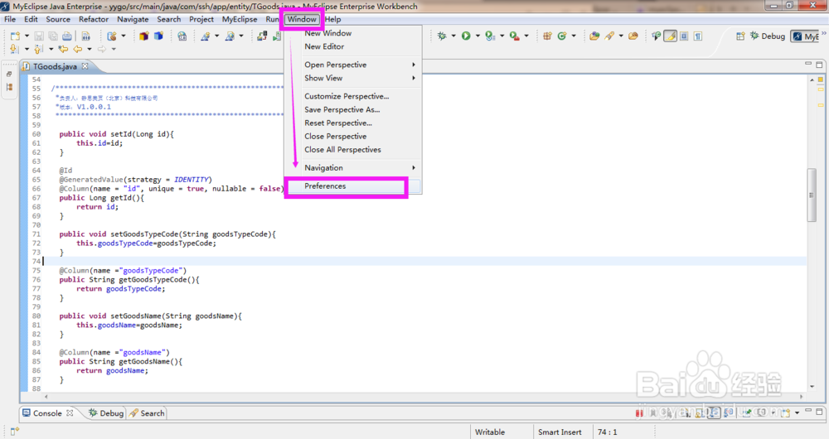Click the Search flashlight toolbar icon
This screenshot has width=829, height=439.
coord(609,36)
